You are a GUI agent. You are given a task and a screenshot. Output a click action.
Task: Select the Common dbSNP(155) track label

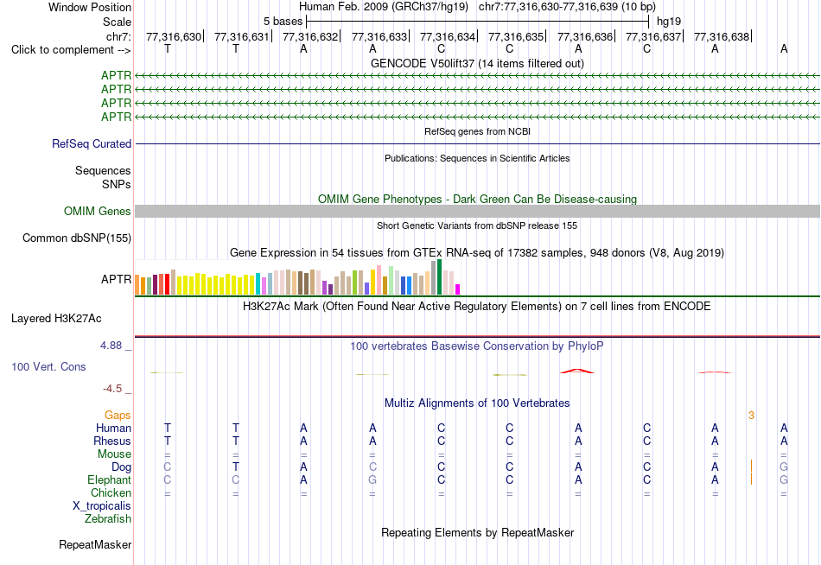click(77, 238)
